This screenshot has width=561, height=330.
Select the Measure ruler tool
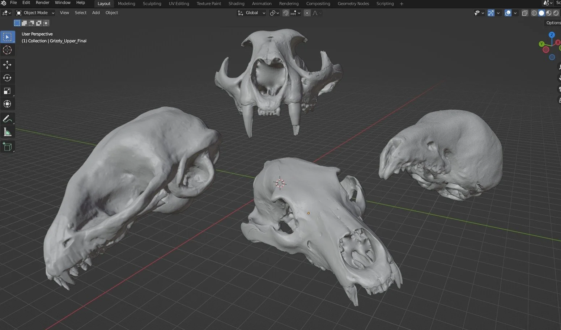7,132
